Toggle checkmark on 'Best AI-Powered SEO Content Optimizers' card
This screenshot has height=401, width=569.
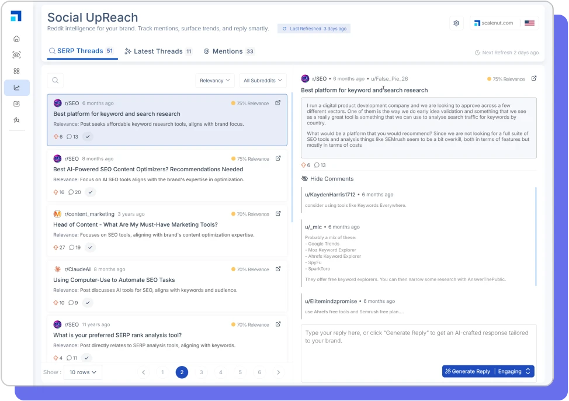pos(91,192)
